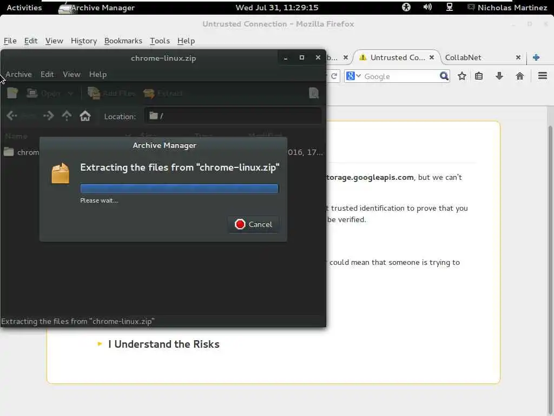The width and height of the screenshot is (554, 416).
Task: Open Firefox View menu
Action: [x=54, y=41]
